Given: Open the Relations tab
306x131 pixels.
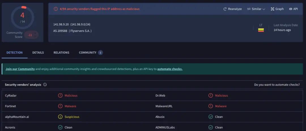Looking at the screenshot, I should [x=61, y=53].
